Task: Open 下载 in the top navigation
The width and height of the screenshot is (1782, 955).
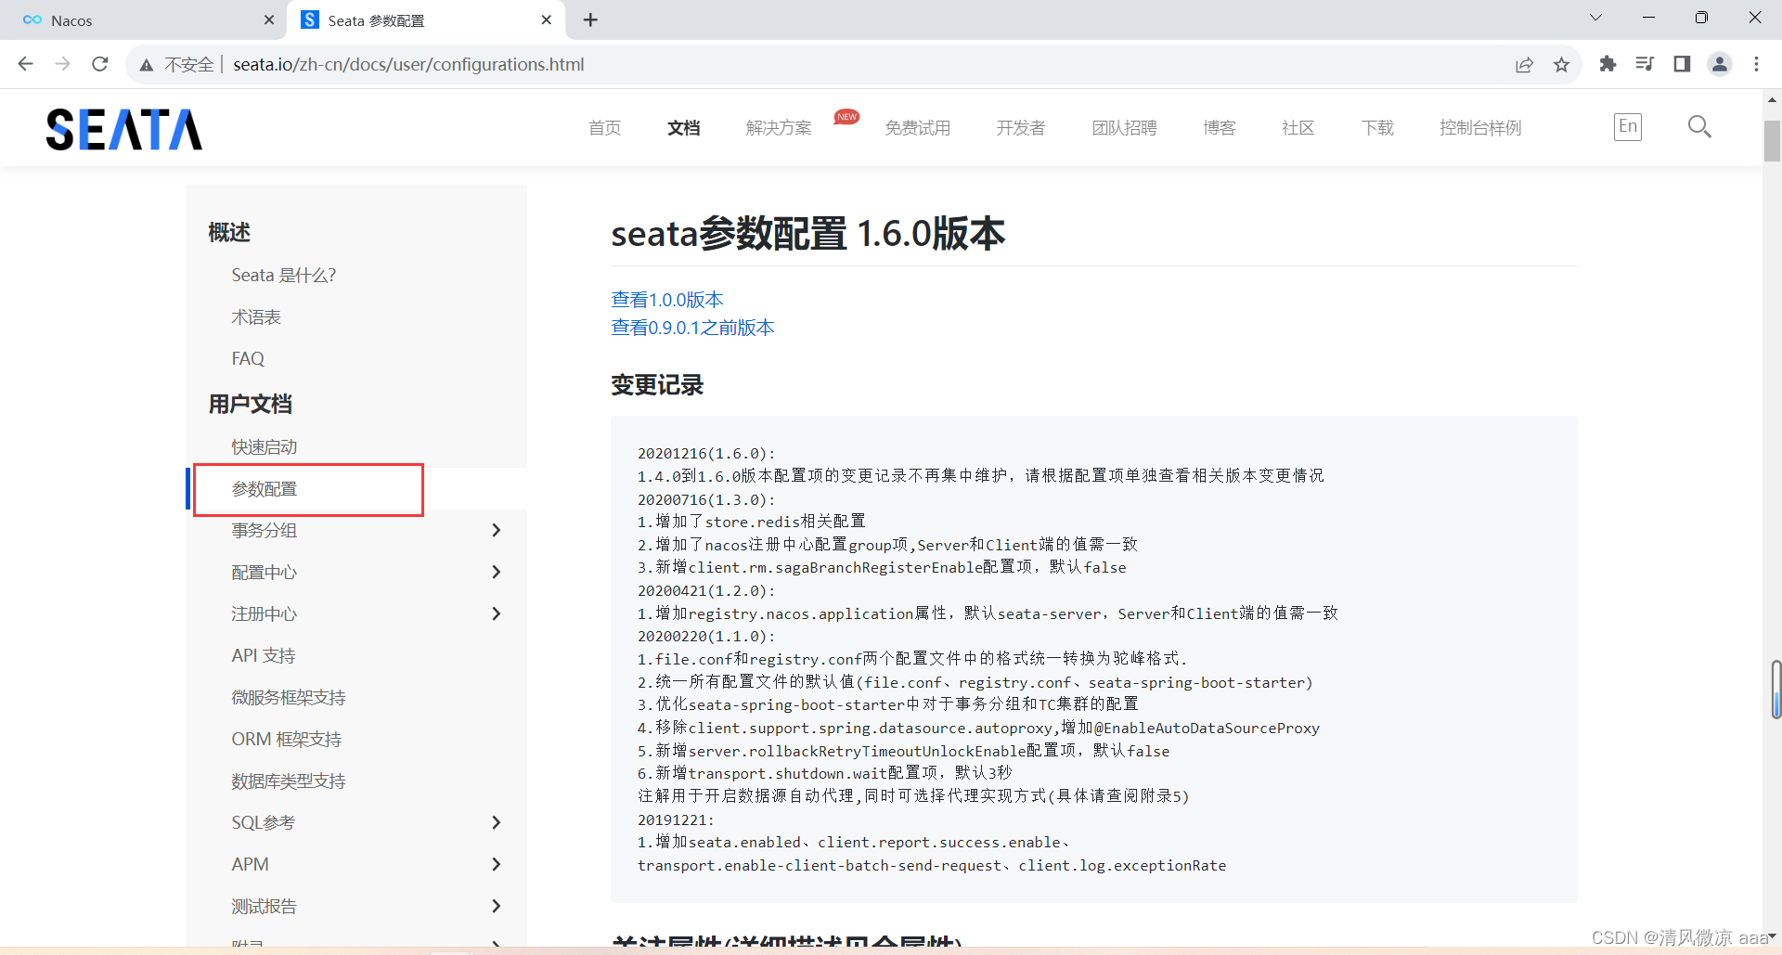Action: tap(1377, 128)
